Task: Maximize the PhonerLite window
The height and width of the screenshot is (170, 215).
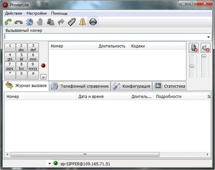Action: pyautogui.click(x=192, y=3)
